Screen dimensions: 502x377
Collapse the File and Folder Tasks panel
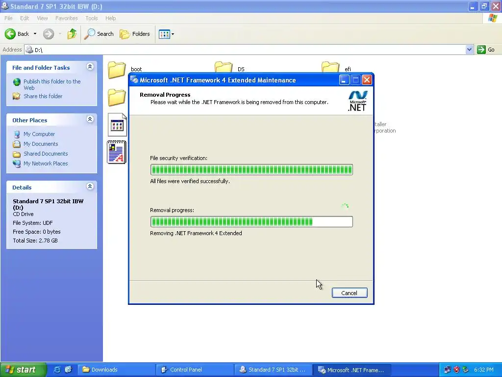(90, 67)
